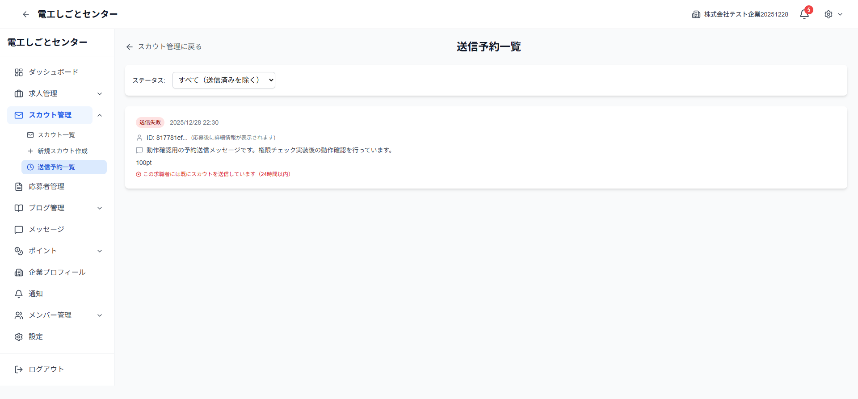The height and width of the screenshot is (399, 858).
Task: Click the person icon beside ID 817781ef
Action: [139, 138]
